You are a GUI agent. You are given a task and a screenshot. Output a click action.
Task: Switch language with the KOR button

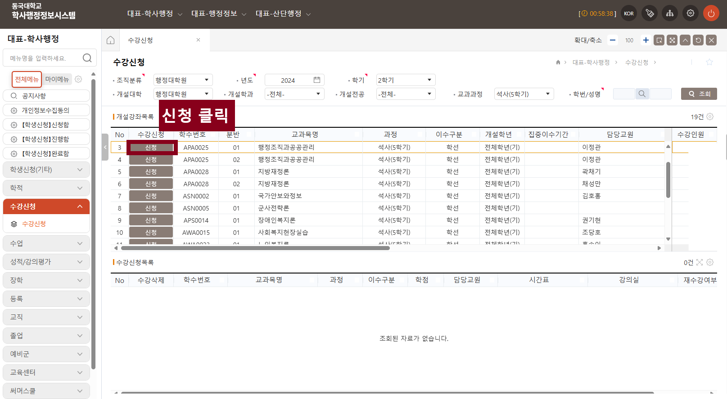(629, 13)
